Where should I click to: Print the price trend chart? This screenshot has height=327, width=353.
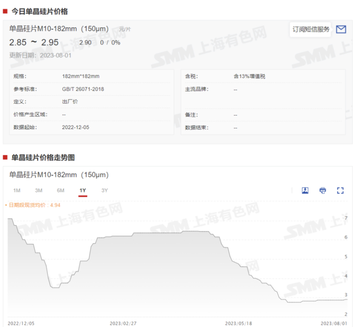pyautogui.click(x=323, y=190)
